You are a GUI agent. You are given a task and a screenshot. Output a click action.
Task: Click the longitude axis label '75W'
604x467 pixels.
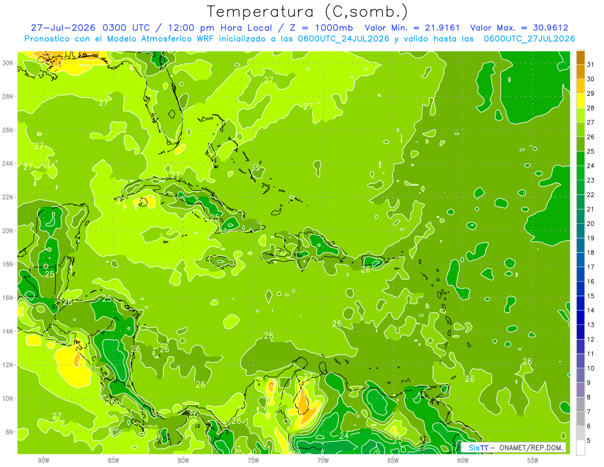coord(253,460)
